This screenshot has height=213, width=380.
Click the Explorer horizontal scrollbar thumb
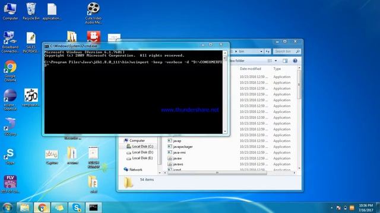coord(217,173)
